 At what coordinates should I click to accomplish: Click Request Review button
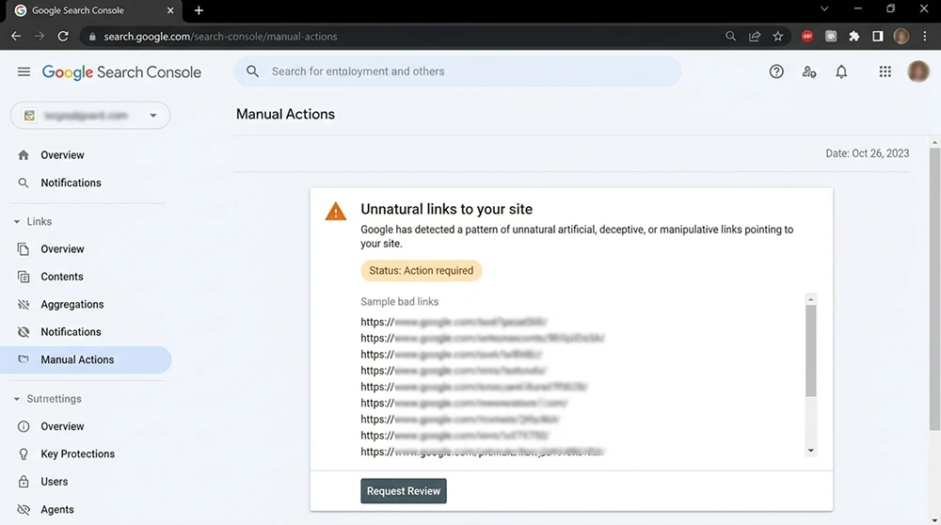[404, 491]
